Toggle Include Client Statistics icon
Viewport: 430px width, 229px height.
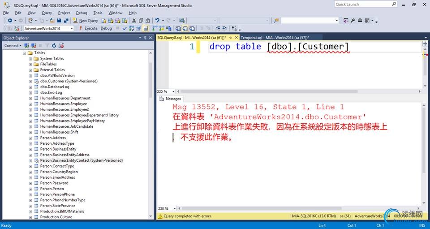click(x=169, y=28)
